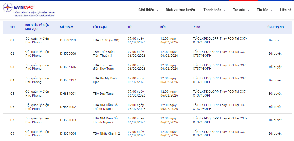Open Dịch vụ trực tuyến menu
This screenshot has height=141, width=294.
180,10
